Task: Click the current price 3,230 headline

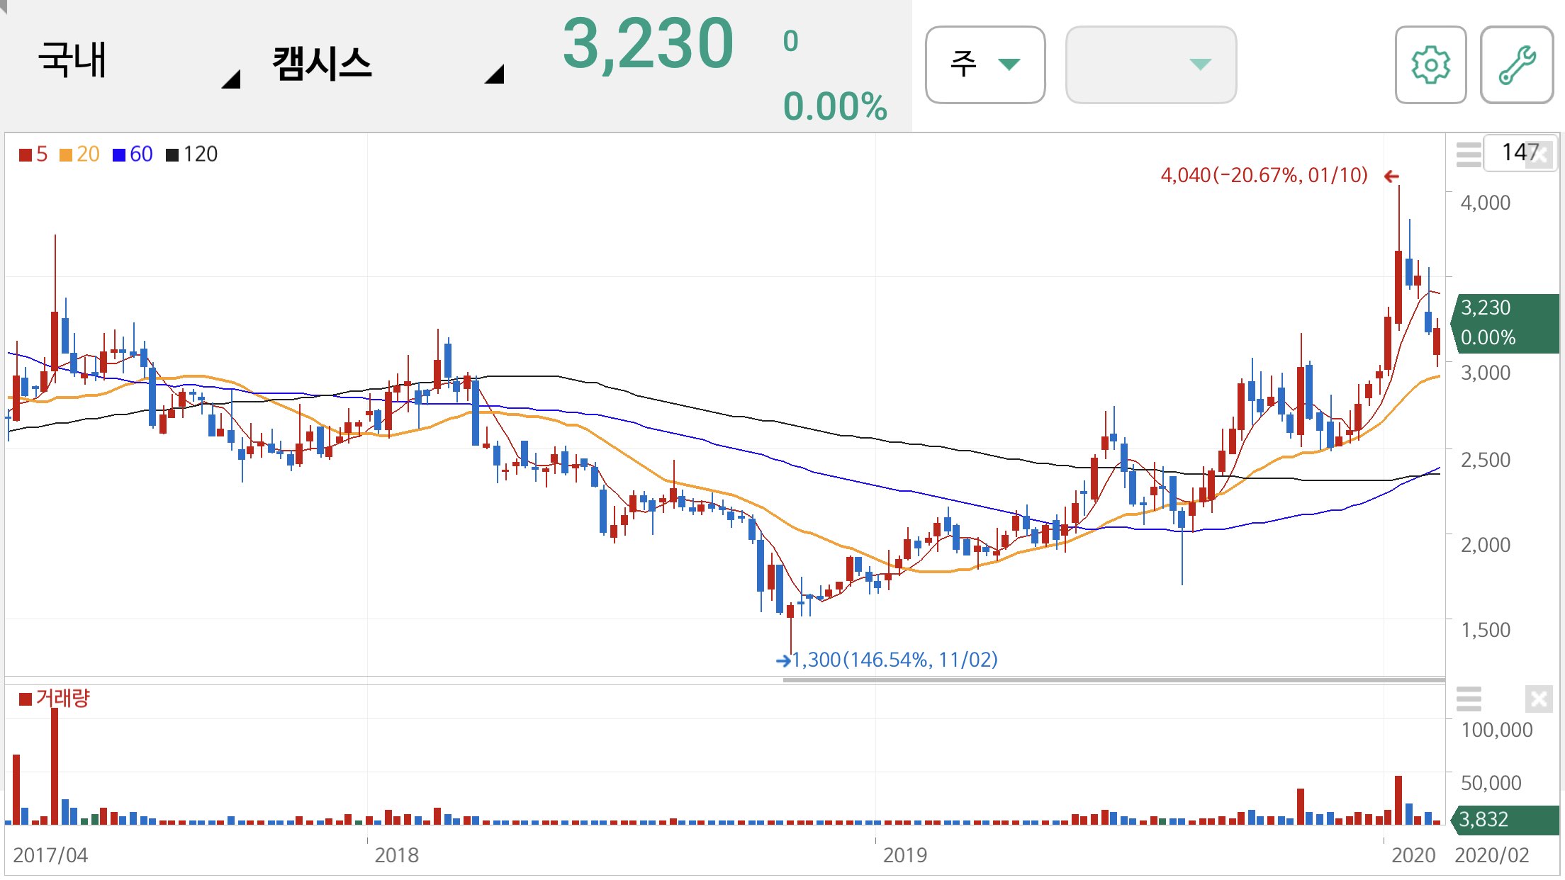Action: [649, 44]
